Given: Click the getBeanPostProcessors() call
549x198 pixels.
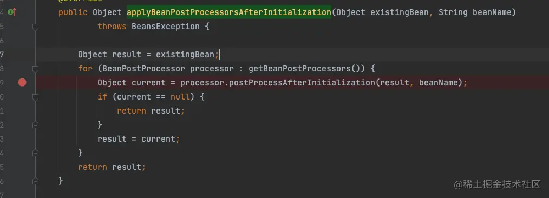Looking at the screenshot, I should [x=306, y=69].
